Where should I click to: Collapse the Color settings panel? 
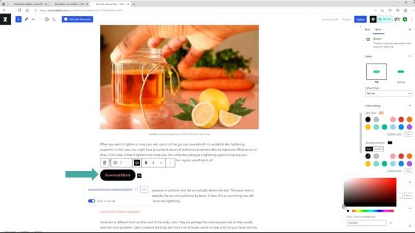click(410, 105)
